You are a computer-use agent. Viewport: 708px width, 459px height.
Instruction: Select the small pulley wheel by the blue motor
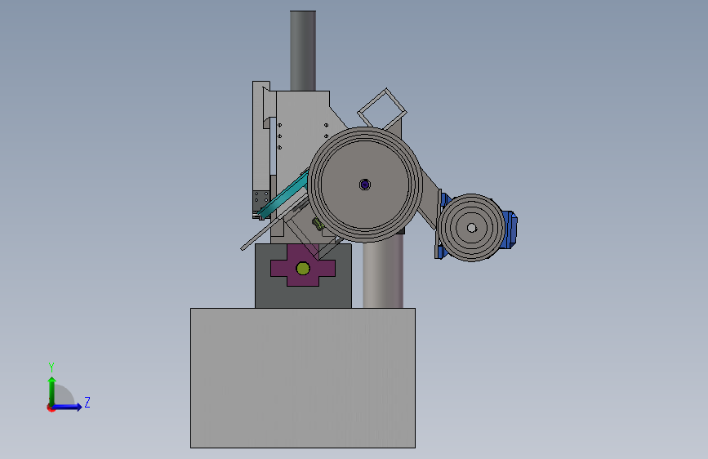(x=471, y=228)
